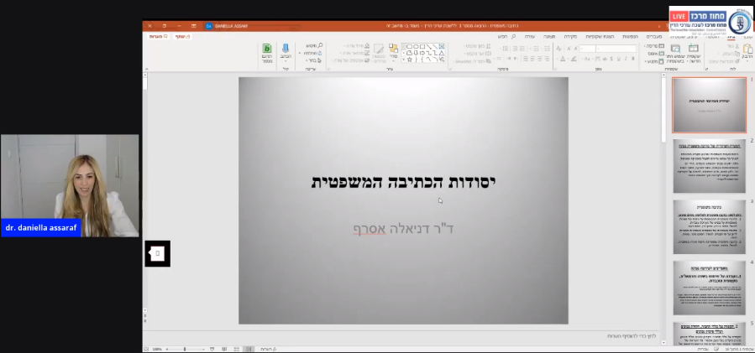Open the View ribbon tab

click(x=549, y=37)
